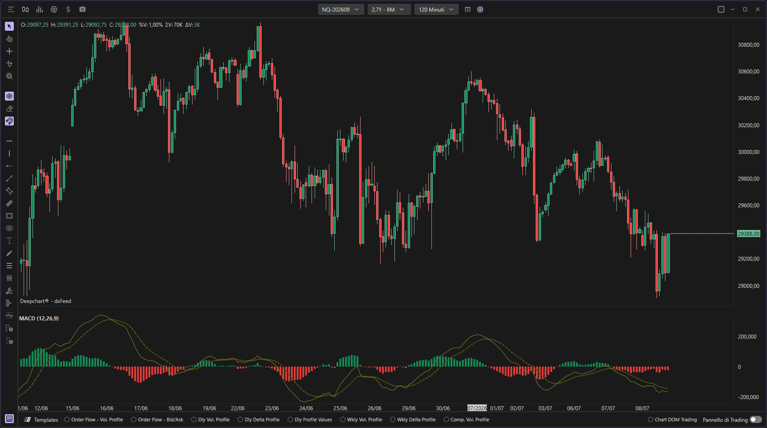Viewport: 767px width, 428px height.
Task: Enable the Chart DOM Trading option
Action: click(x=673, y=420)
